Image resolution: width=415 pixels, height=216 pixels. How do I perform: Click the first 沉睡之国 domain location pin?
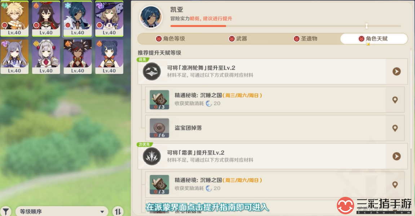point(395,100)
